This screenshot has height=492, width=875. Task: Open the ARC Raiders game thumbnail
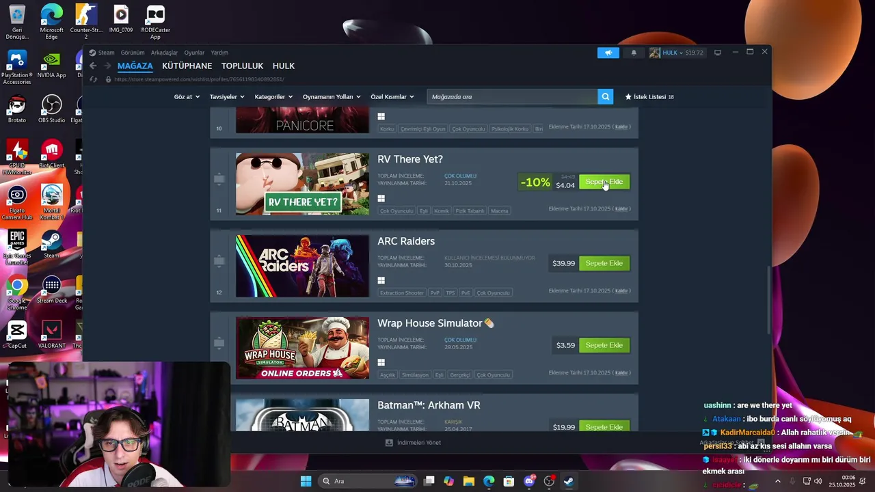pyautogui.click(x=302, y=266)
